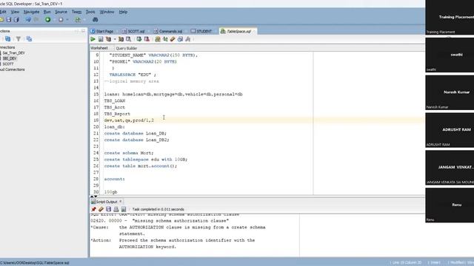Select the SBI_DEV connection

pos(10,58)
